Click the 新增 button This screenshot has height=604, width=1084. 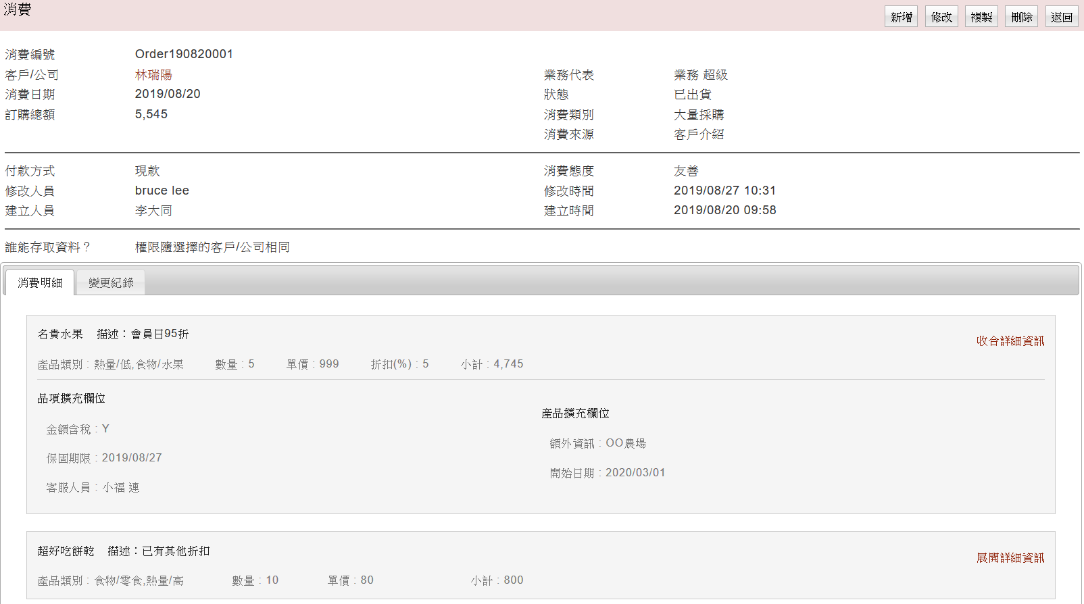(901, 17)
